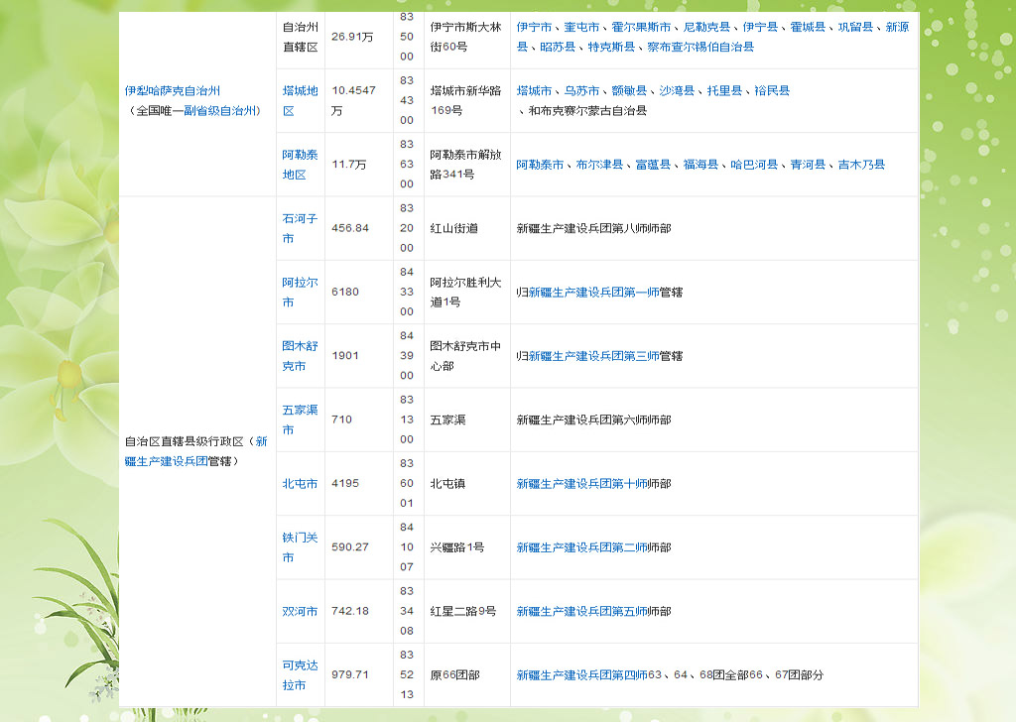Select the address 红星二路9号

pos(462,611)
